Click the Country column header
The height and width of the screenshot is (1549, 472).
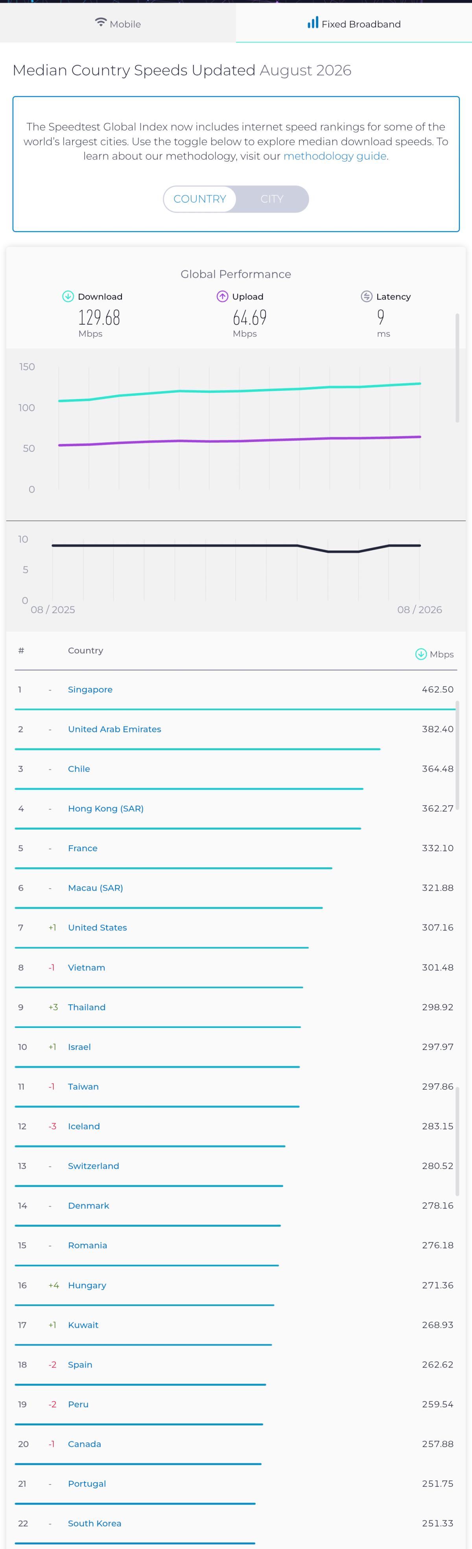85,651
